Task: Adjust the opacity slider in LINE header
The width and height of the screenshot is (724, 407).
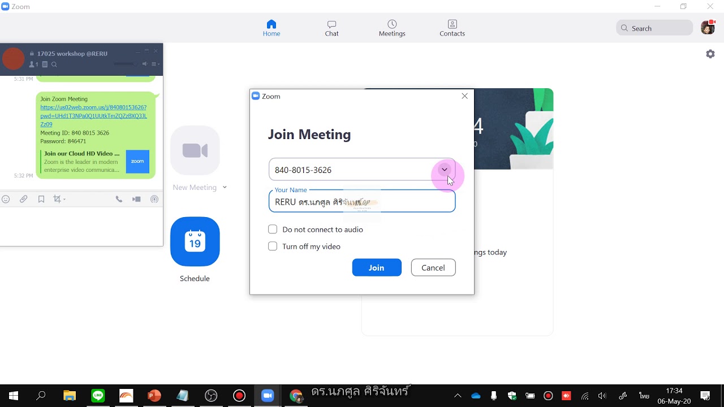Action: click(x=124, y=64)
